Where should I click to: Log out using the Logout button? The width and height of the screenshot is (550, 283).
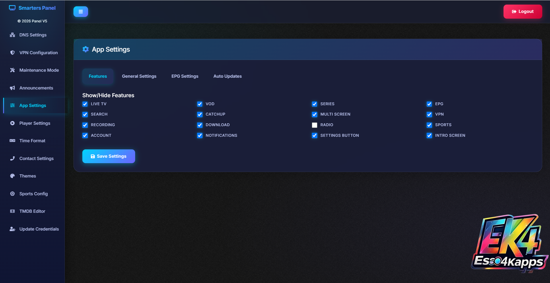click(x=523, y=12)
